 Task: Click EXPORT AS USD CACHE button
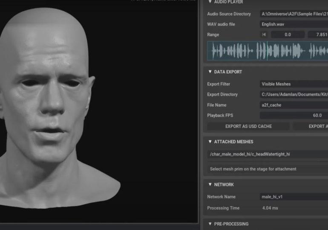[248, 126]
